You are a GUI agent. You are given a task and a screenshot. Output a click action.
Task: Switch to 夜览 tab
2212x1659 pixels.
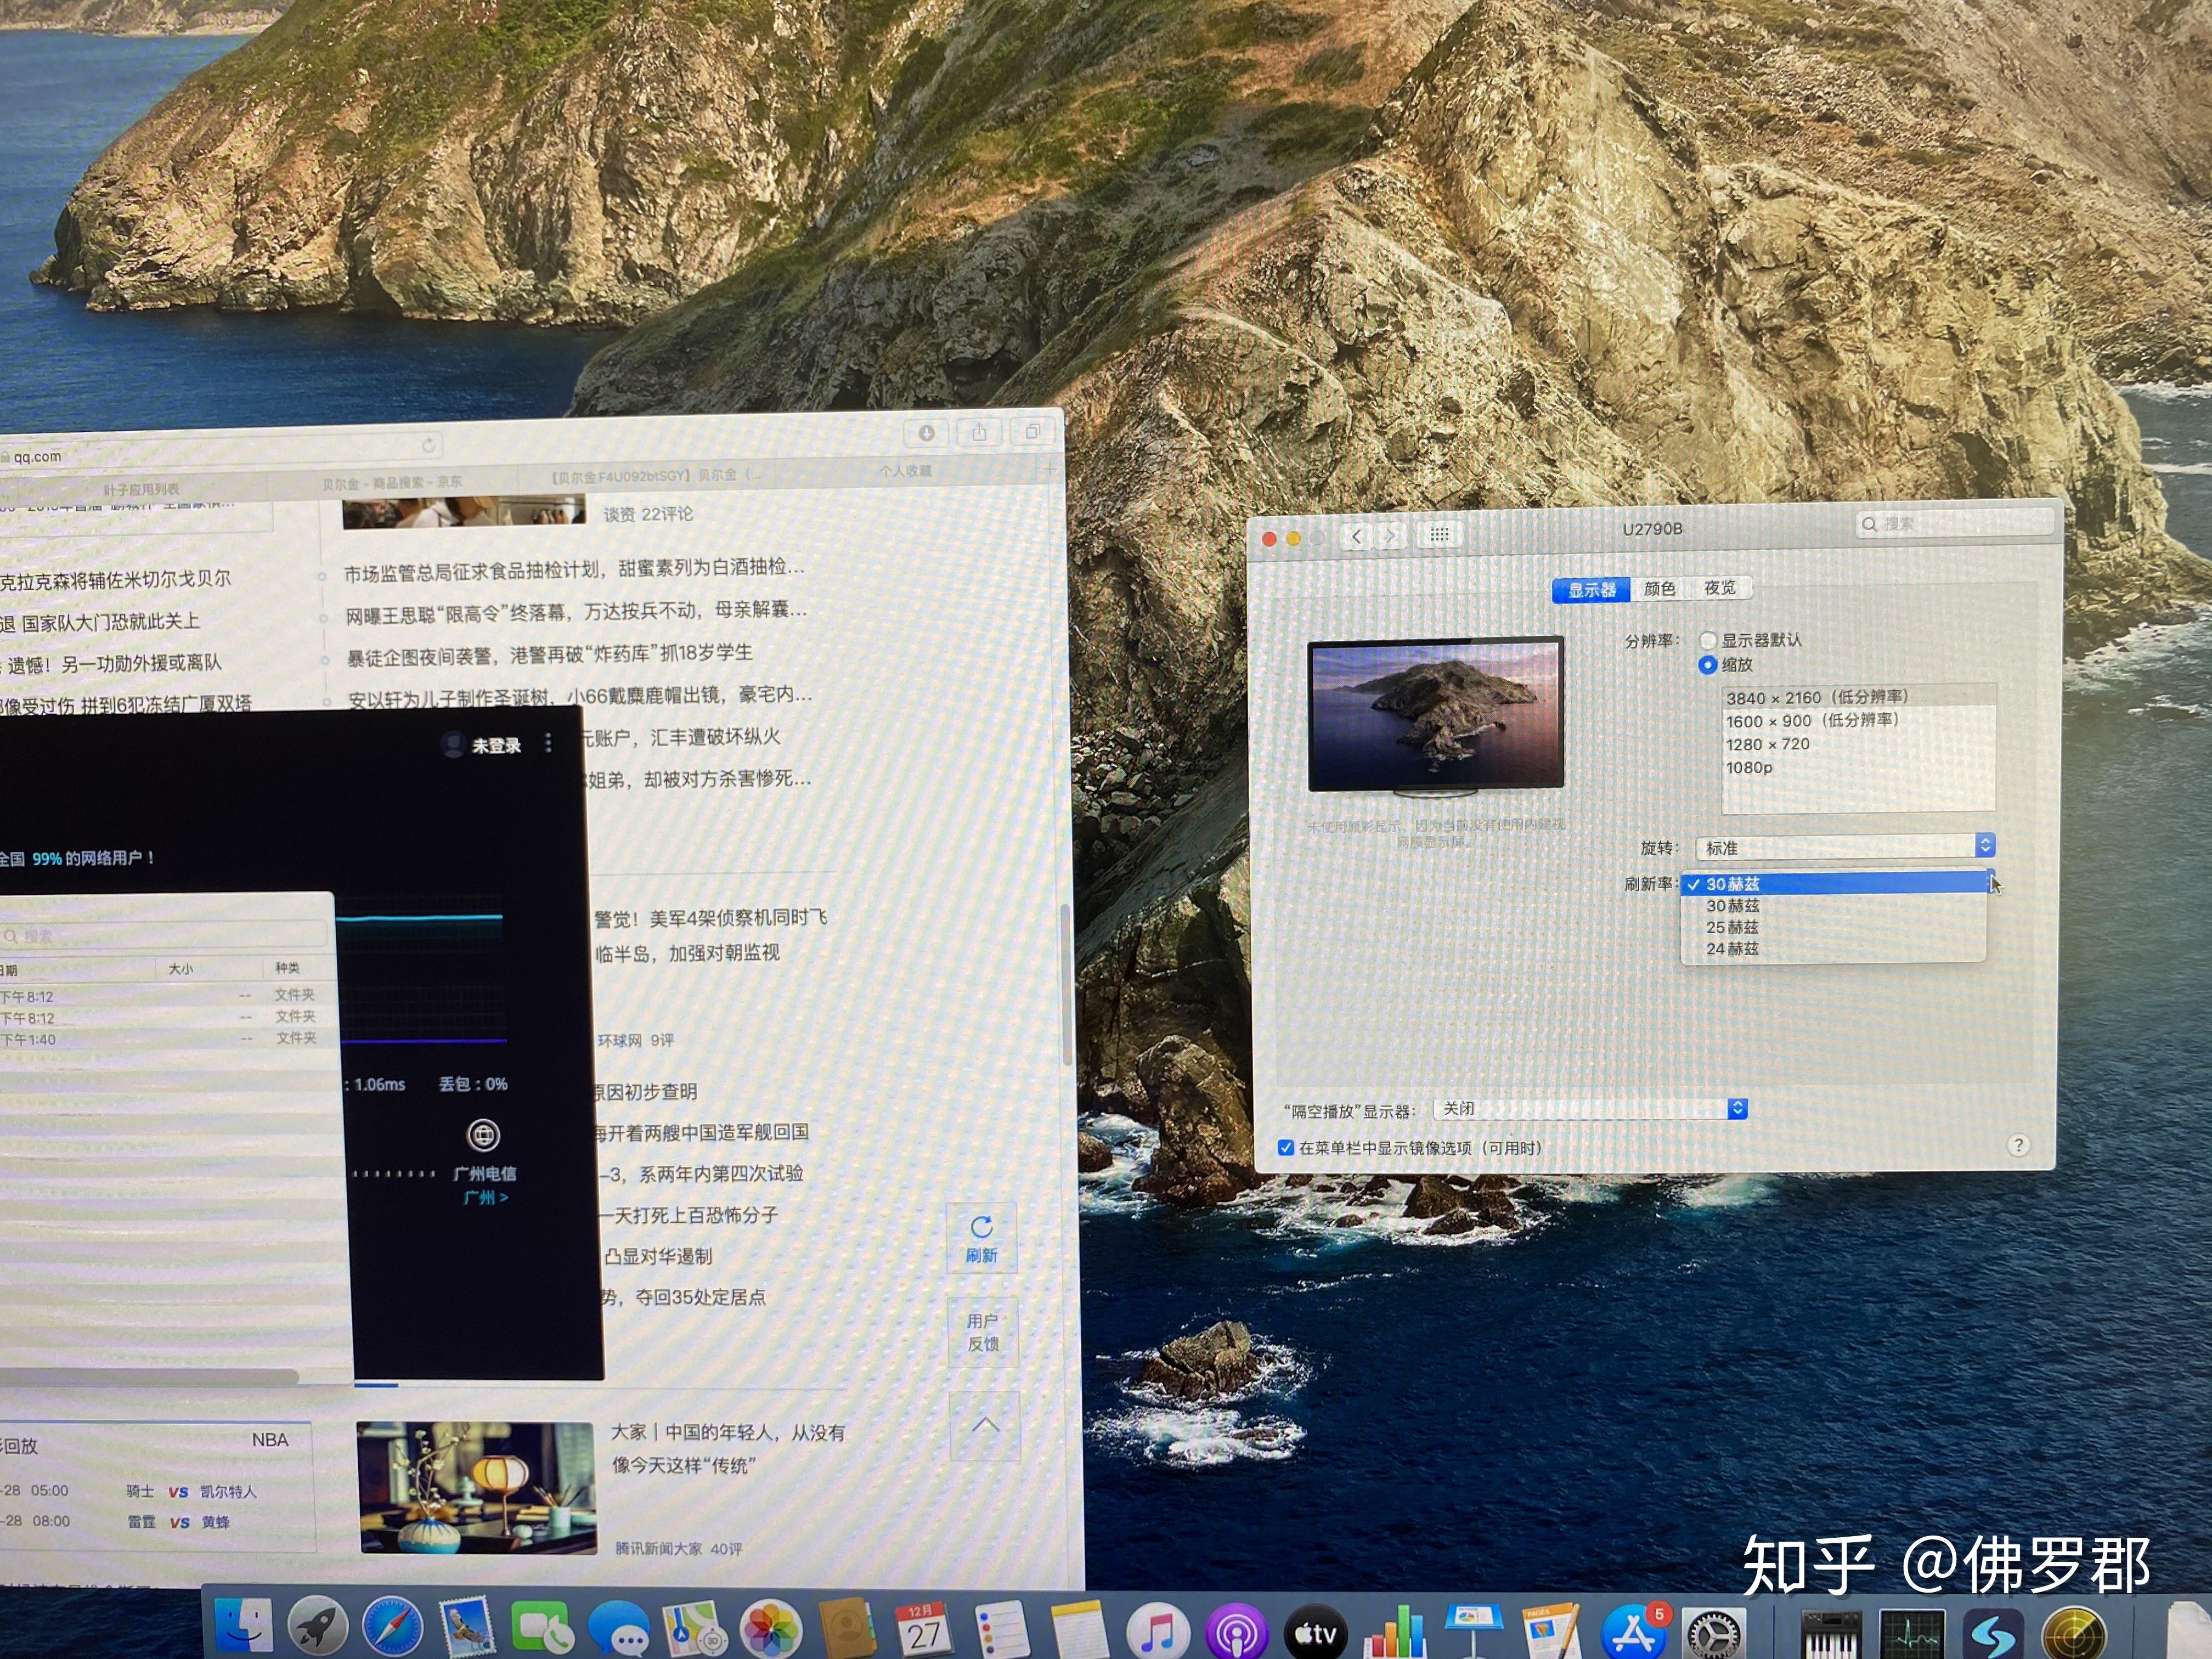pyautogui.click(x=1720, y=588)
